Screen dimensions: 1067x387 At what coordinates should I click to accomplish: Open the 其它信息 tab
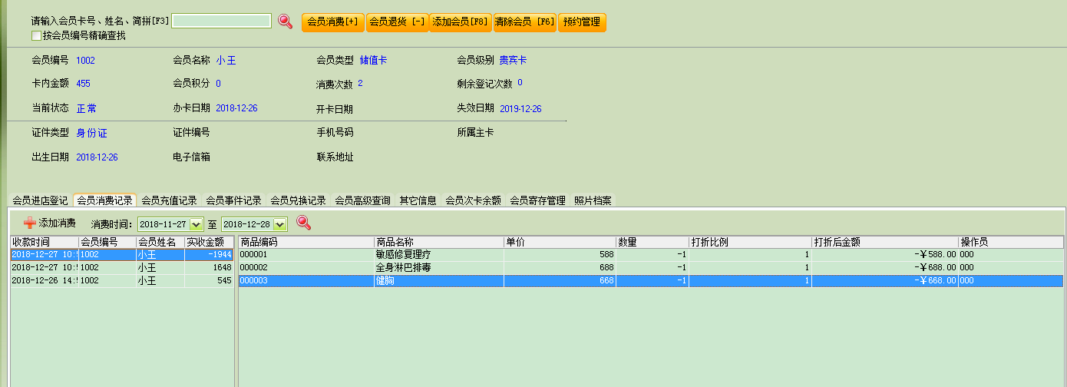[x=418, y=200]
